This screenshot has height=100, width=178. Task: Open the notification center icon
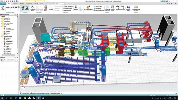175,98
